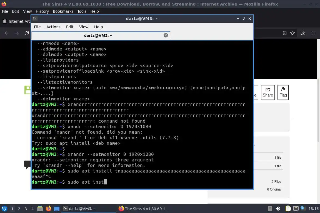Open the removable media tray icon
The image size is (320, 213).
(270, 209)
